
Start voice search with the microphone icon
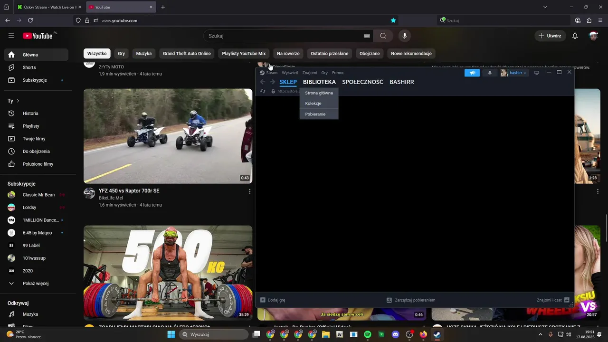coord(405,36)
